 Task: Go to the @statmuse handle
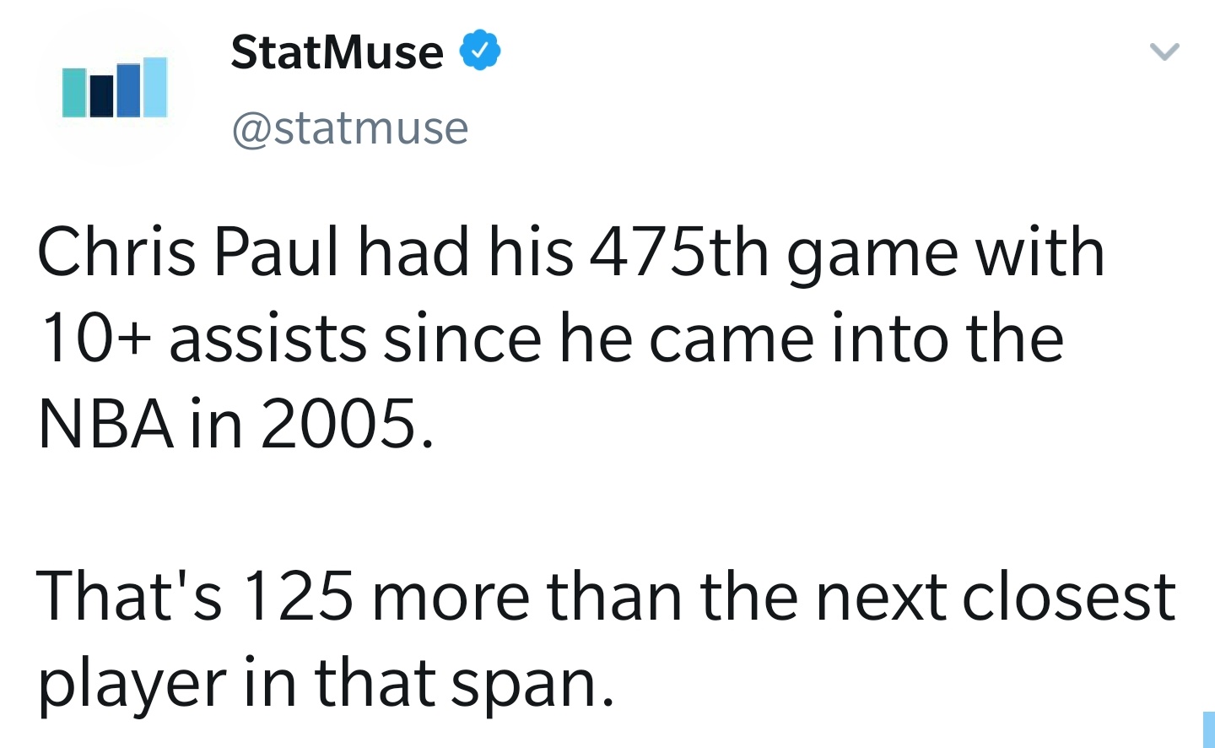tap(349, 128)
